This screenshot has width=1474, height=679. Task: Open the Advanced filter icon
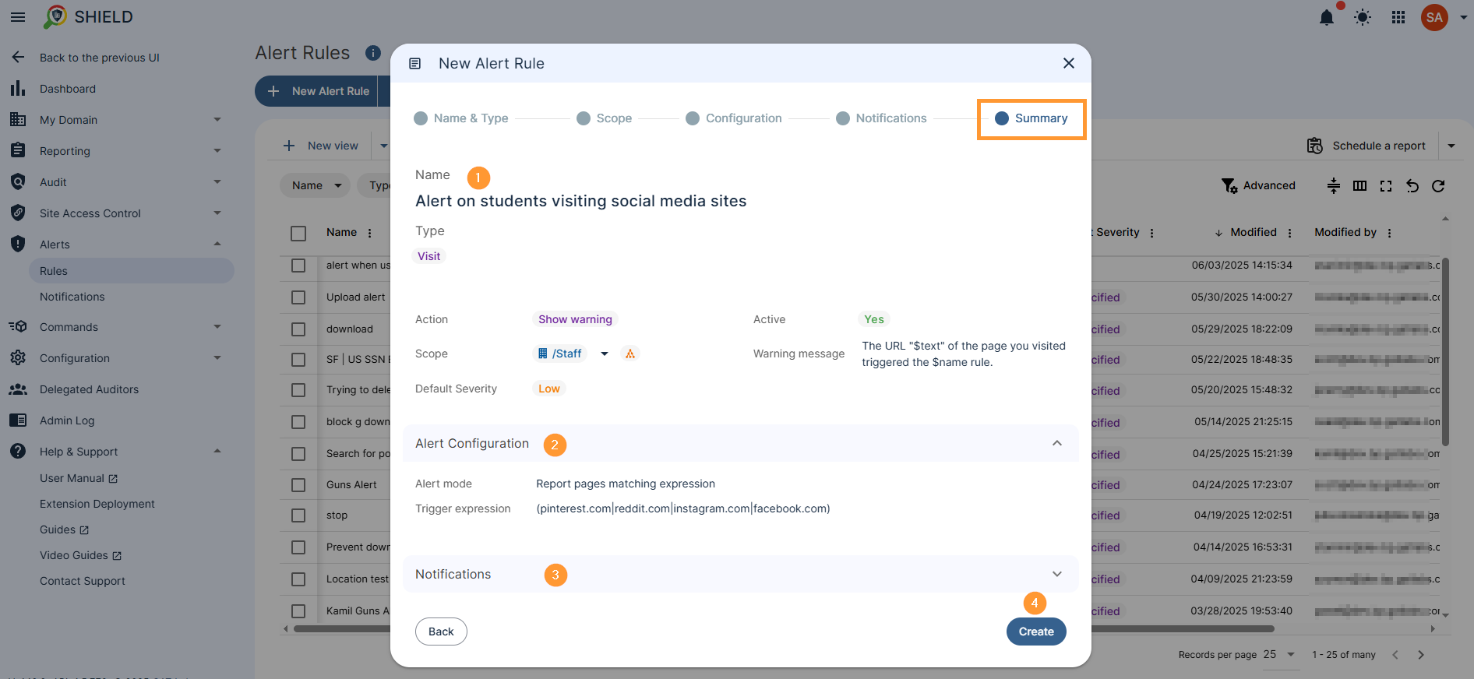click(x=1230, y=185)
